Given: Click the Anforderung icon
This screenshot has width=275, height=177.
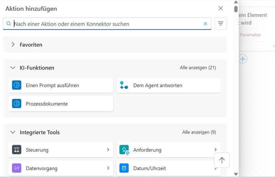Looking at the screenshot, I should coord(124,150).
